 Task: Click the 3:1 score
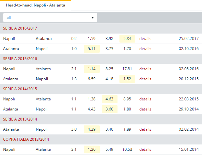(74, 149)
